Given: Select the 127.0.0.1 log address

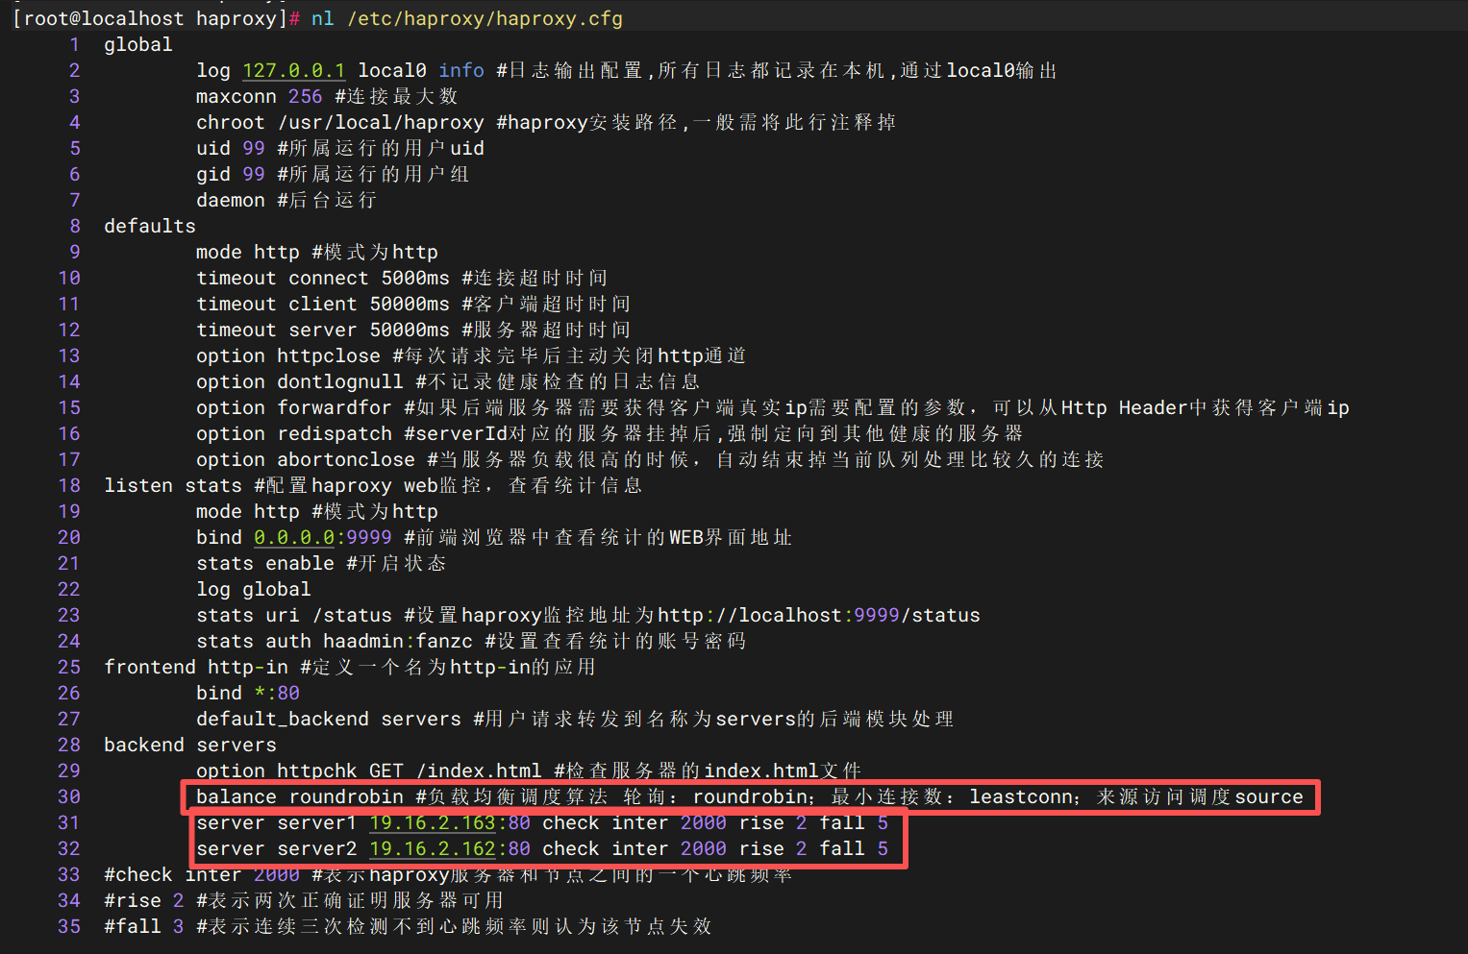Looking at the screenshot, I should pyautogui.click(x=294, y=70).
